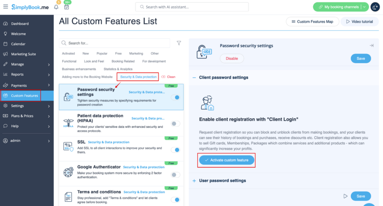Click the bottom Save button
The height and width of the screenshot is (206, 383).
click(361, 196)
